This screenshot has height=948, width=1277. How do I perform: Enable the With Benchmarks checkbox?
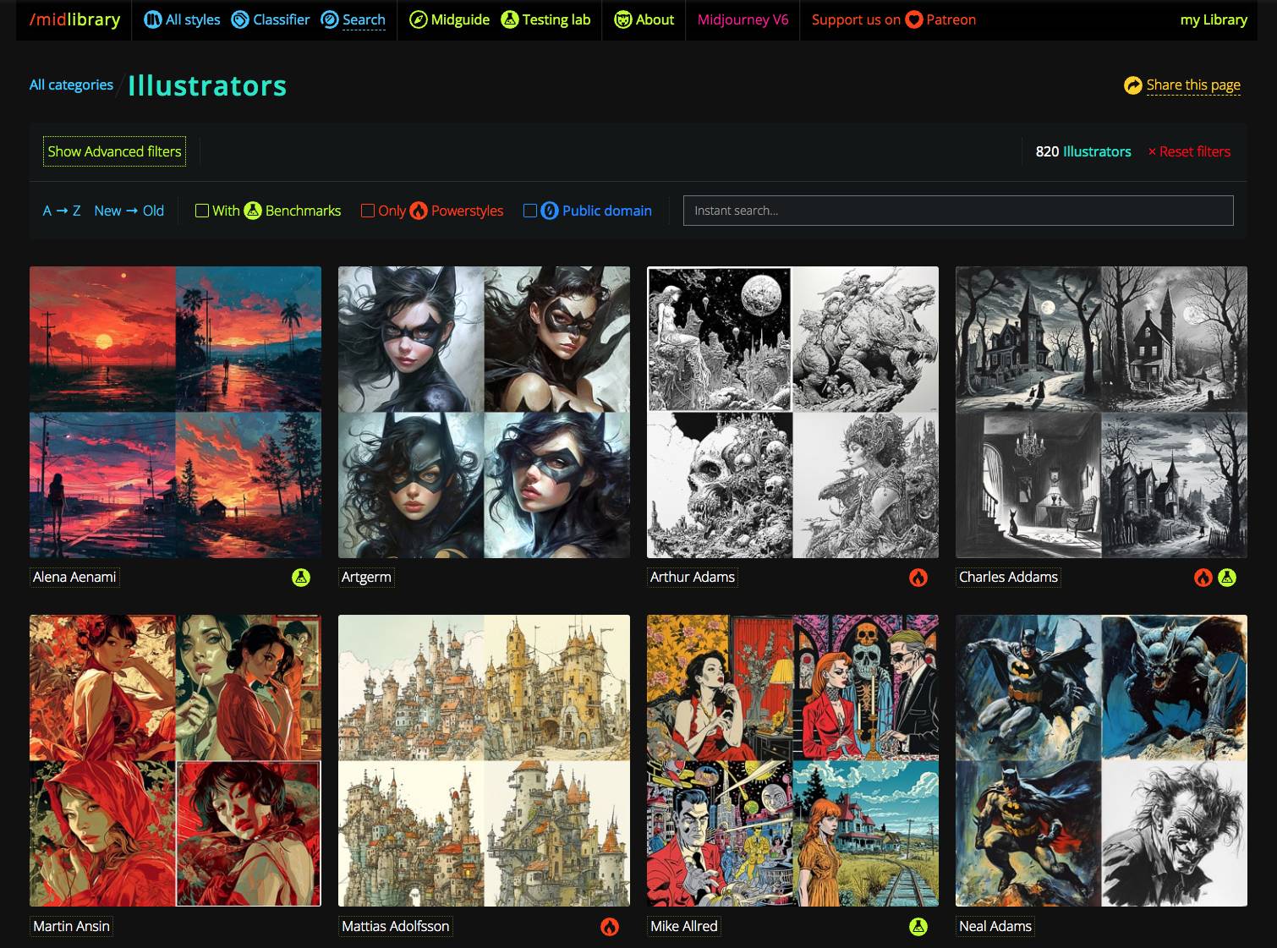(x=202, y=211)
